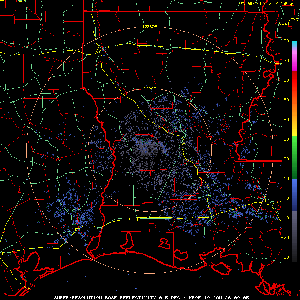Screen dimensions: 300x300
Task: Click the 50 value on the dBZ scale
Action: click(x=286, y=100)
